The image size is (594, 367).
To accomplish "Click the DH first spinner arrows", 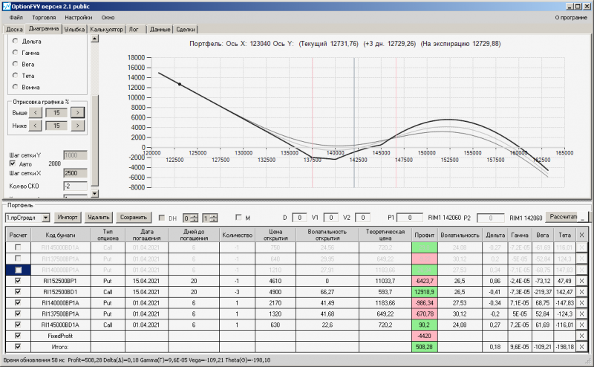I will [194, 218].
